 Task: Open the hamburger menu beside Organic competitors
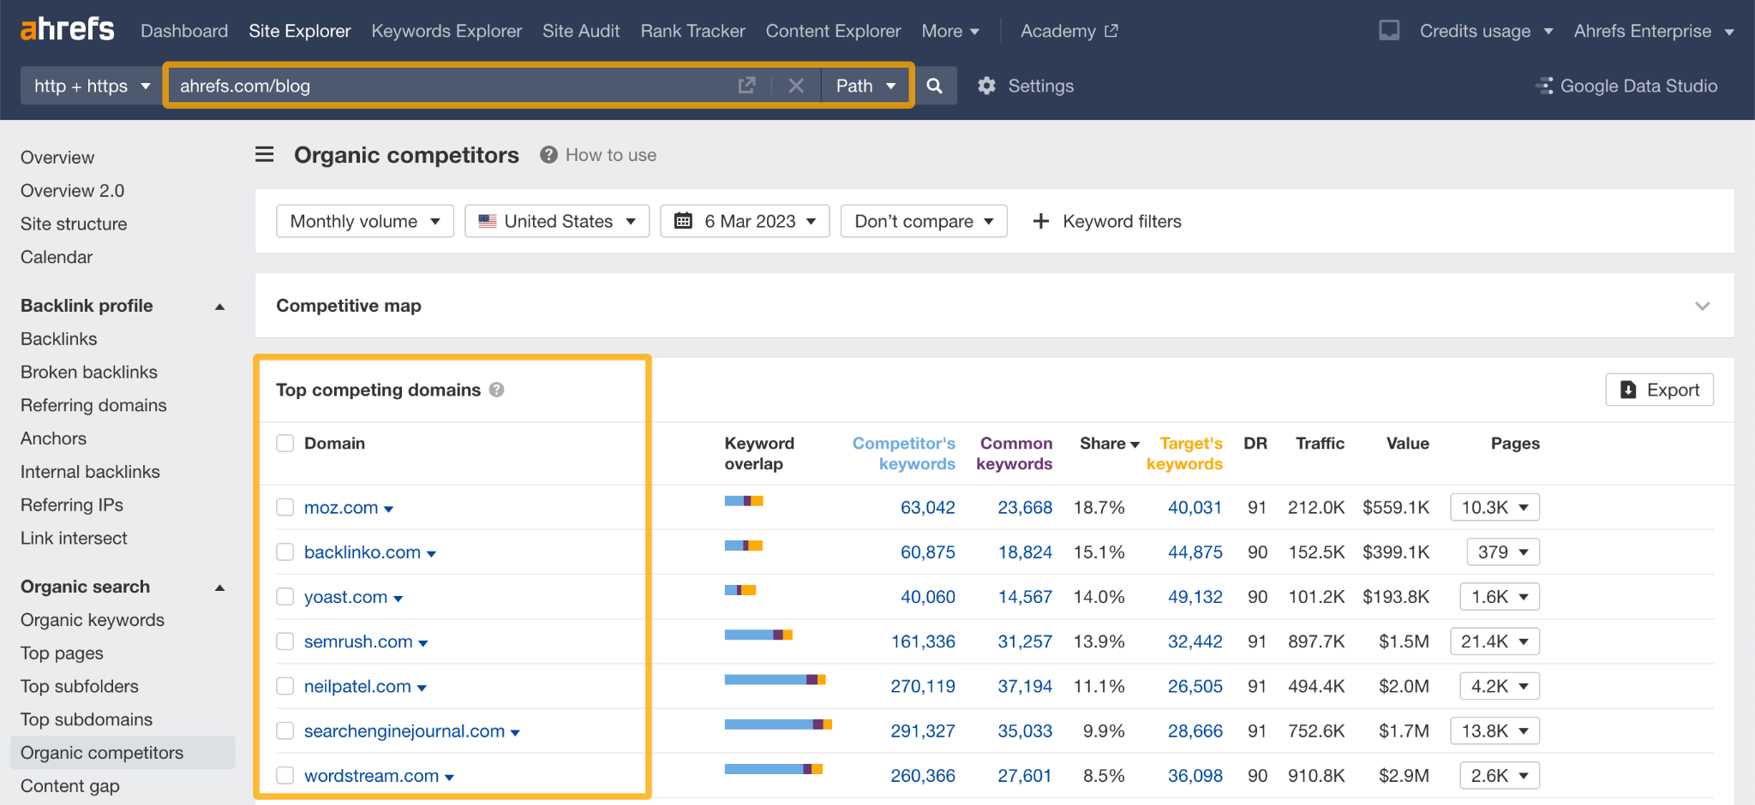[x=264, y=154]
